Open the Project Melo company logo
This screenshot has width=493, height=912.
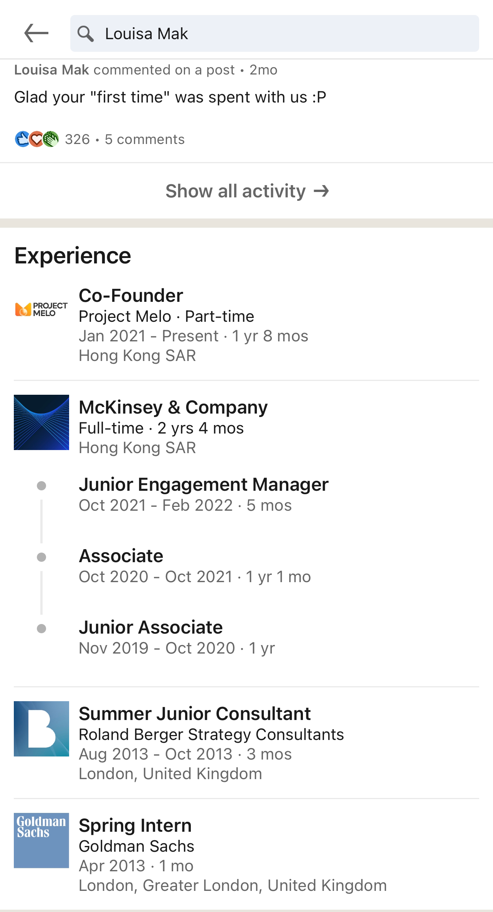41,309
